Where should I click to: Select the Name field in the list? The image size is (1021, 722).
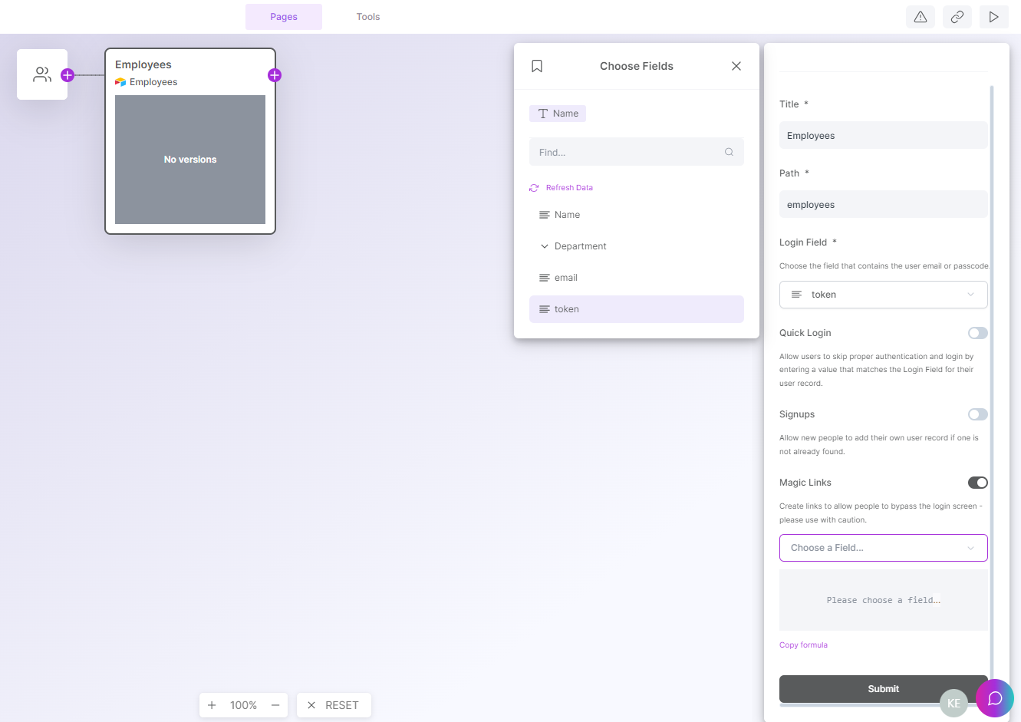click(x=637, y=215)
